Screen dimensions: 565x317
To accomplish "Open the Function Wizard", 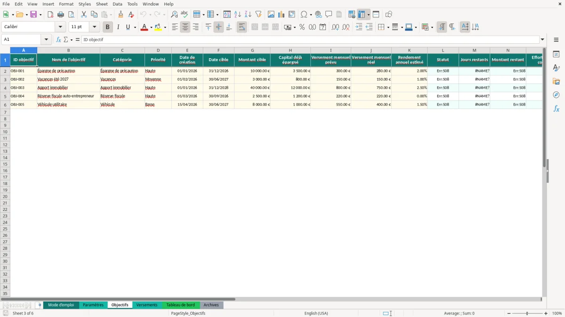I will pyautogui.click(x=58, y=40).
